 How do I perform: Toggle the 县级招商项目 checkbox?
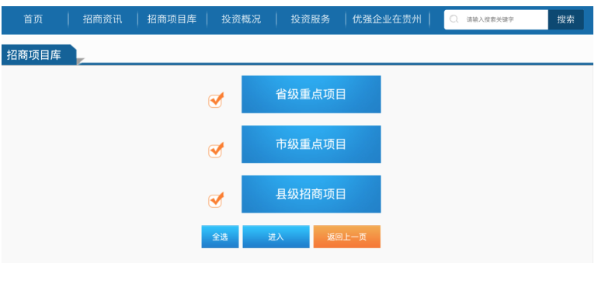point(215,200)
